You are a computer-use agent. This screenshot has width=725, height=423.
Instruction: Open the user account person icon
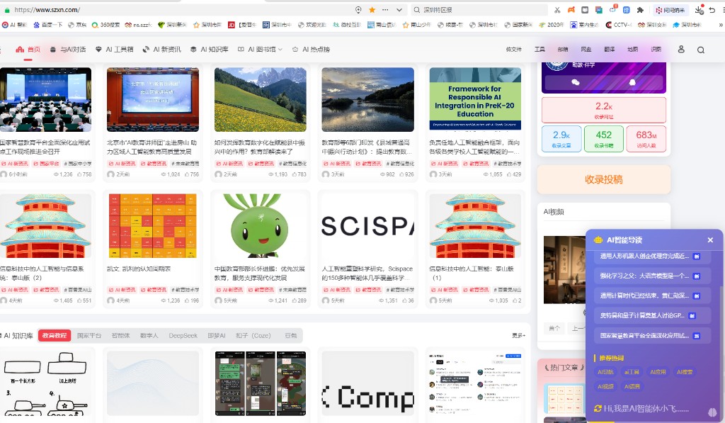681,49
